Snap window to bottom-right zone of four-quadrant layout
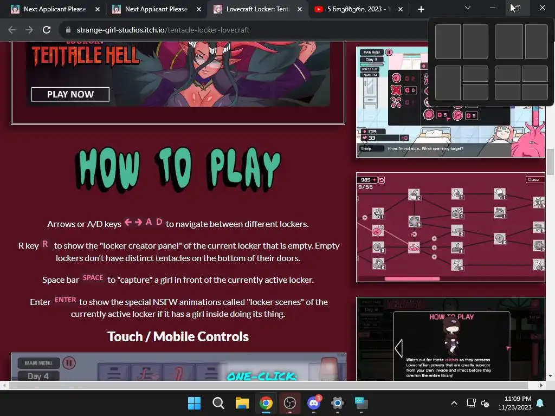Image resolution: width=555 pixels, height=416 pixels. [x=535, y=92]
